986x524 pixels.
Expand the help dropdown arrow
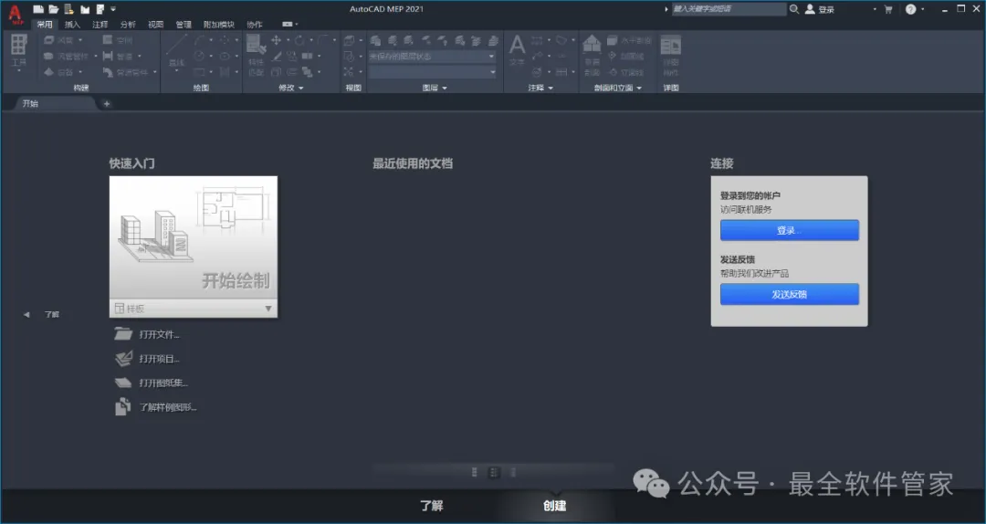tap(922, 9)
